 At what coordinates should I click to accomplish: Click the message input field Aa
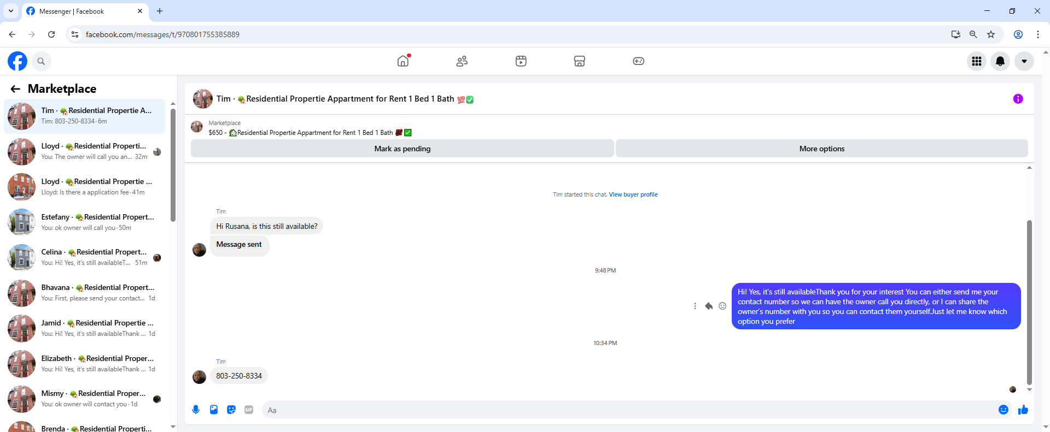629,410
